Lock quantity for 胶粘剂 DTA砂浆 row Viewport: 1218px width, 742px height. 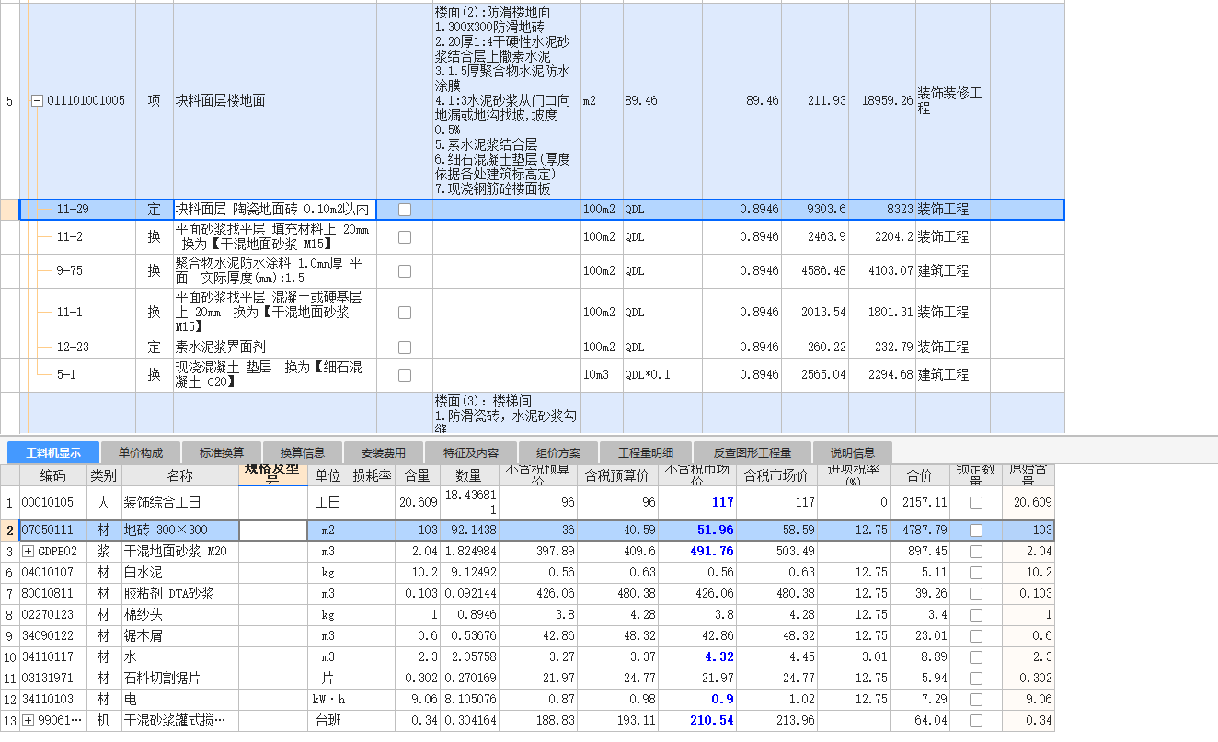click(976, 594)
